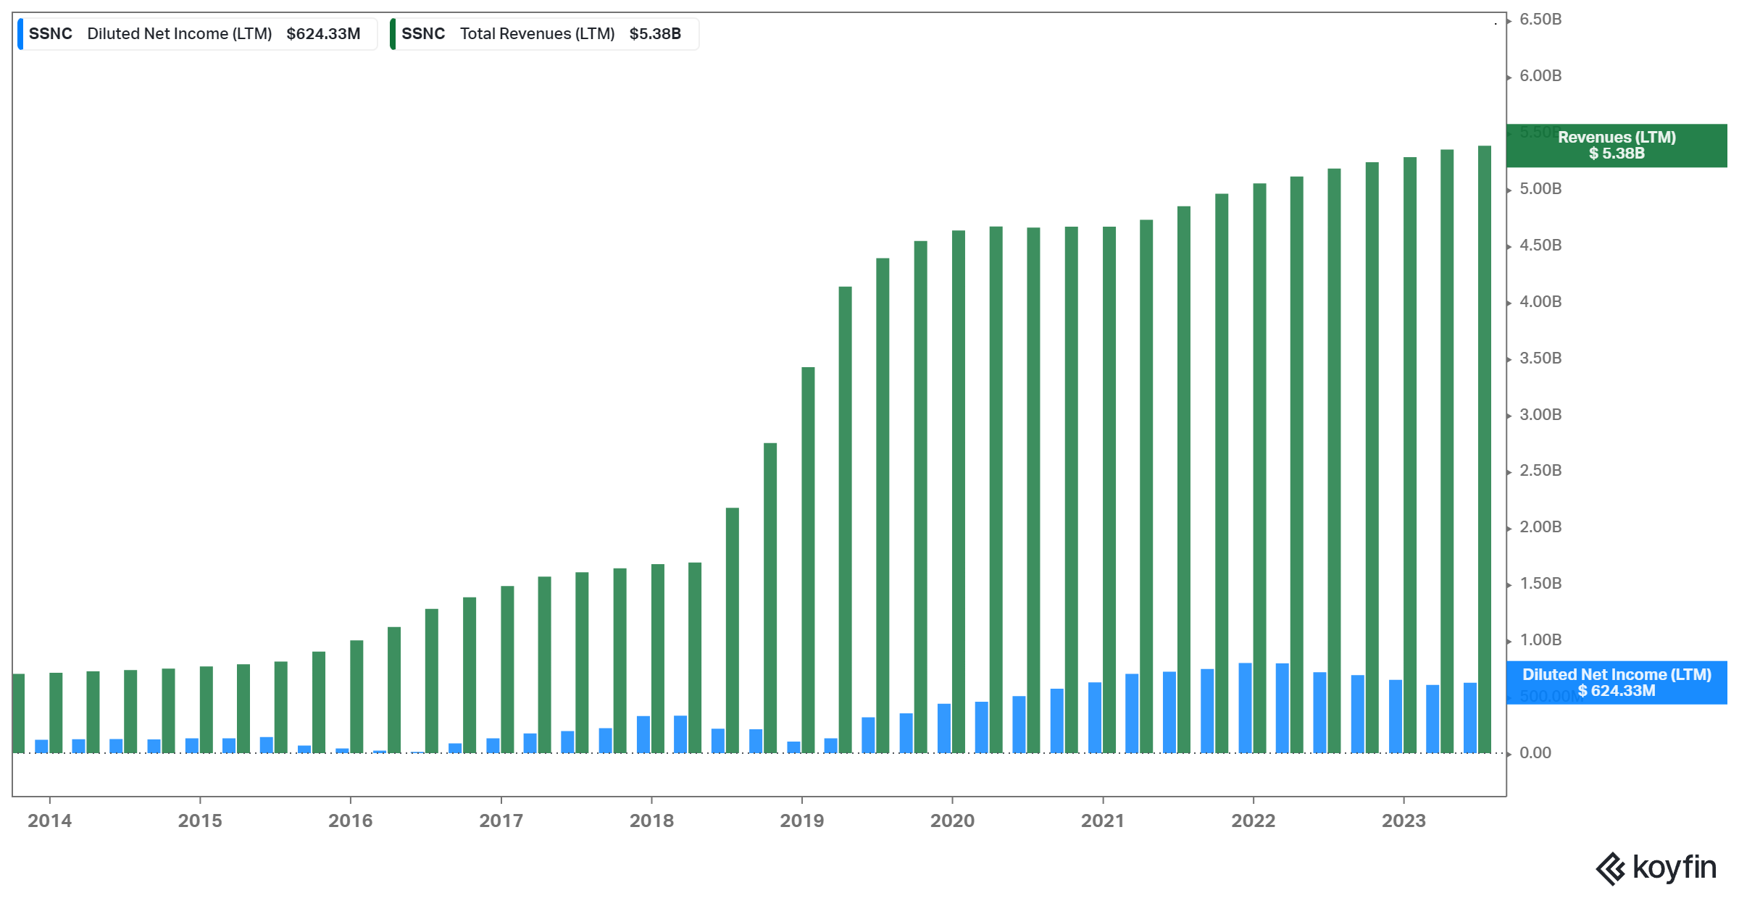Click the 0.00 y-axis baseline label
Image resolution: width=1739 pixels, height=898 pixels.
(x=1535, y=753)
